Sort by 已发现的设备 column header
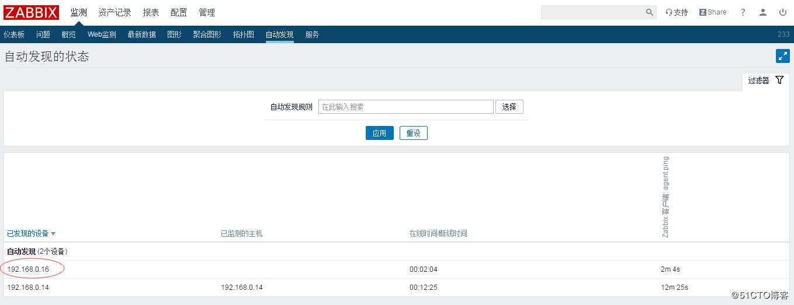The height and width of the screenshot is (305, 794). (31, 233)
